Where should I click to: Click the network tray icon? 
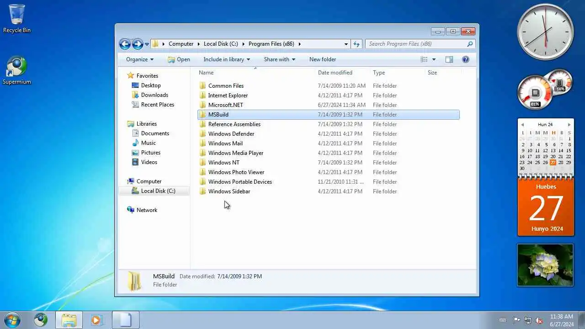(528, 320)
